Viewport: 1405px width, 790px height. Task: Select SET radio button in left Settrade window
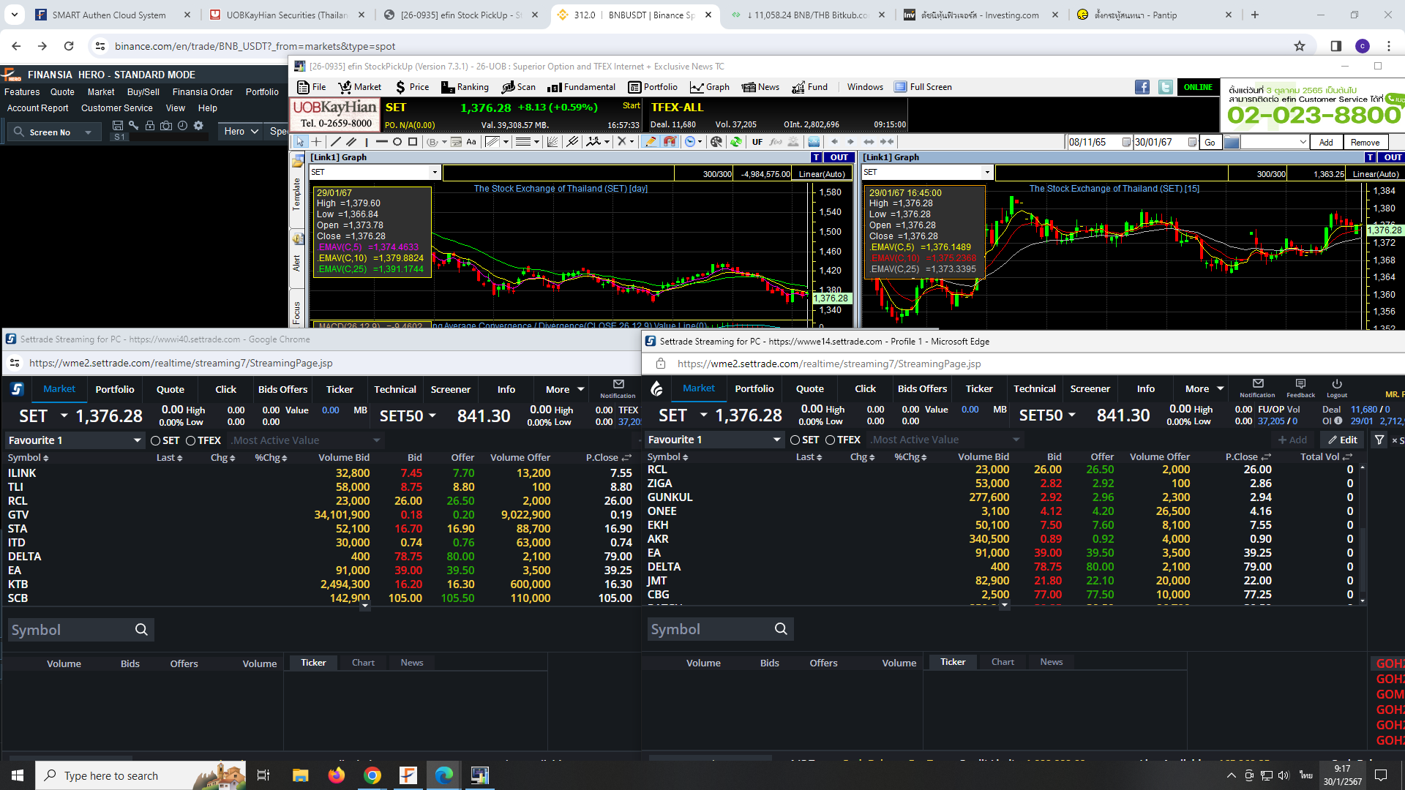[x=156, y=440]
